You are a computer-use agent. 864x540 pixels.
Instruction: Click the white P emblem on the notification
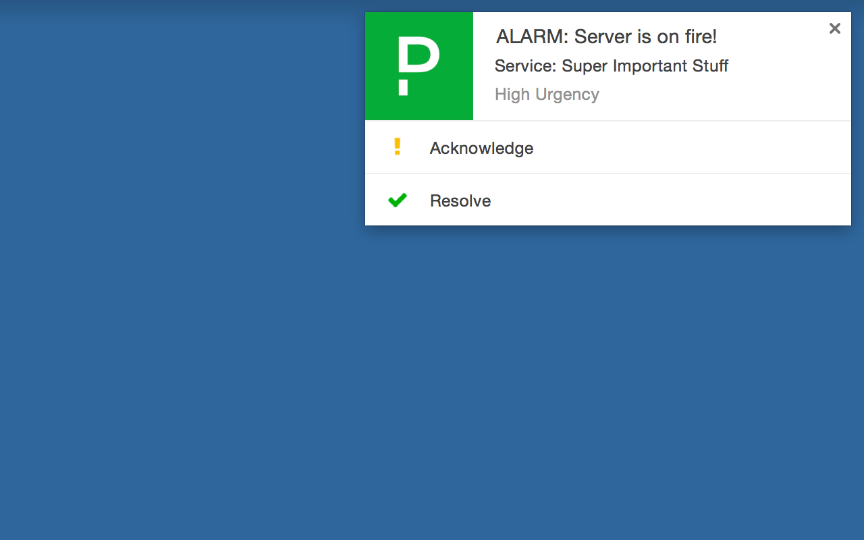[x=418, y=65]
